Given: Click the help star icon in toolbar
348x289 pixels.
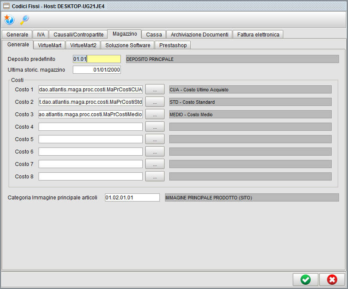Looking at the screenshot, I should pos(9,20).
